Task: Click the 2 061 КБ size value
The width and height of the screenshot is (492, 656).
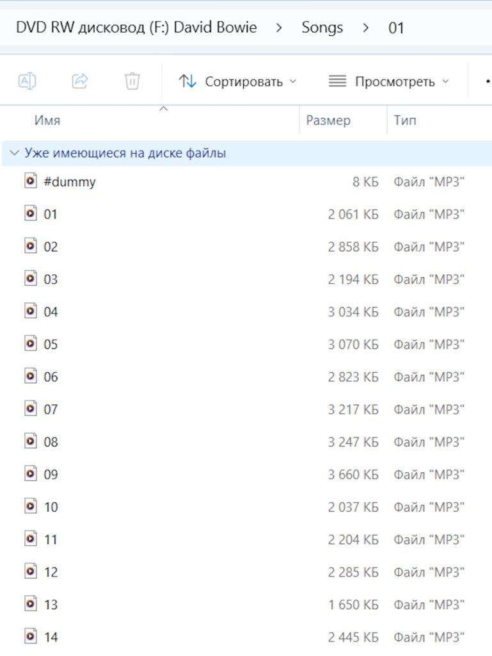Action: pyautogui.click(x=353, y=214)
